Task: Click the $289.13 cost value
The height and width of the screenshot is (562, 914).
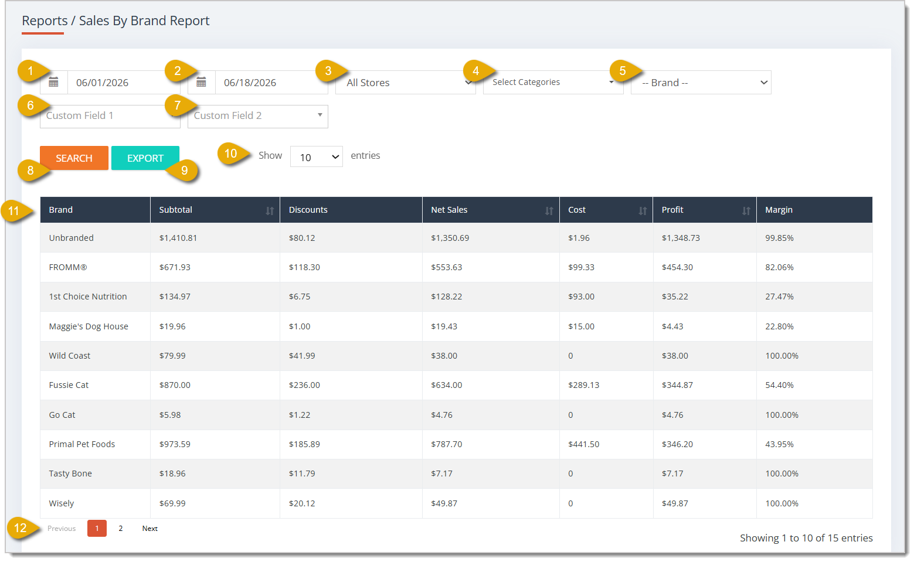Action: point(584,385)
